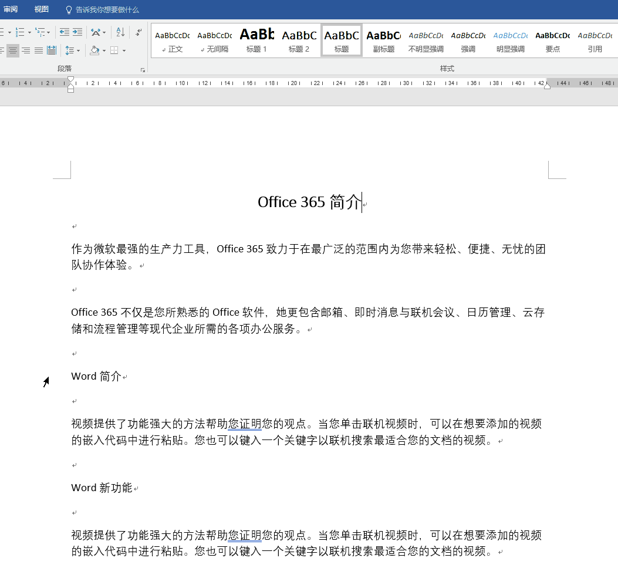618x568 pixels.
Task: Toggle distributed alignment button
Action: coord(52,50)
